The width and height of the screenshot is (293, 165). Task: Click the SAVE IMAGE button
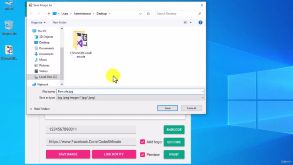tap(68, 154)
